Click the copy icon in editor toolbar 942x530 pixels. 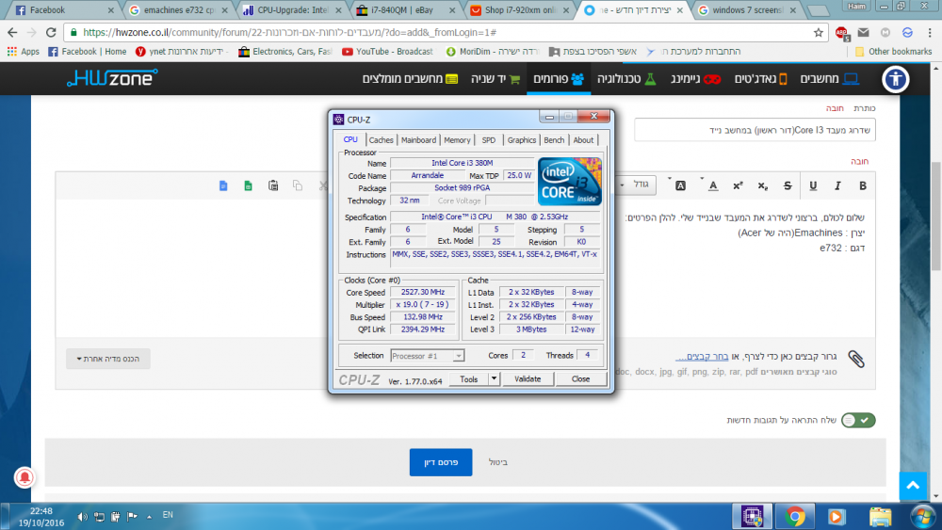click(x=298, y=186)
